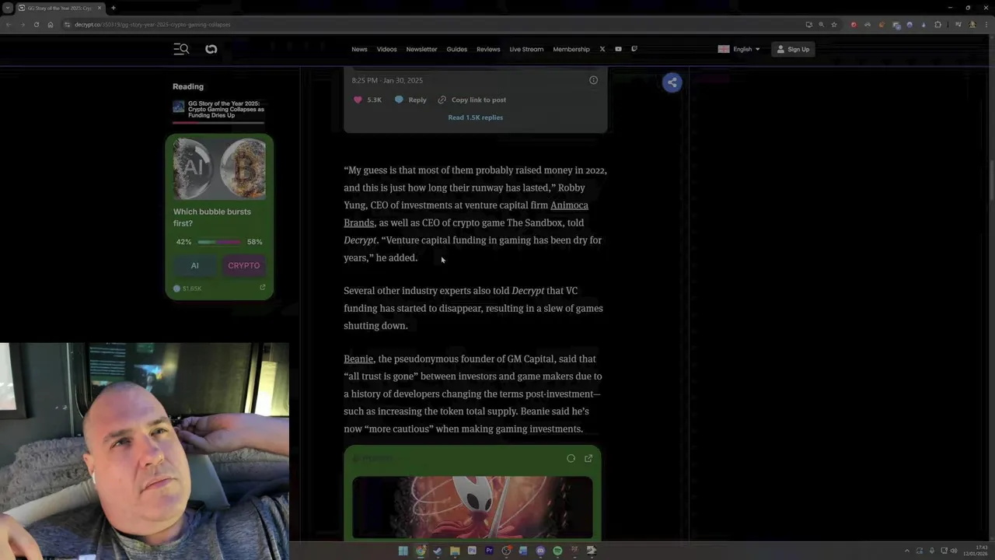Vote AI in the bubble poll
Image resolution: width=995 pixels, height=560 pixels.
click(x=195, y=265)
